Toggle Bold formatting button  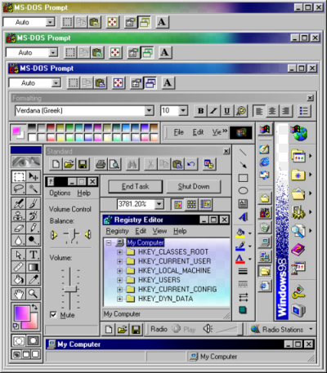coord(200,111)
